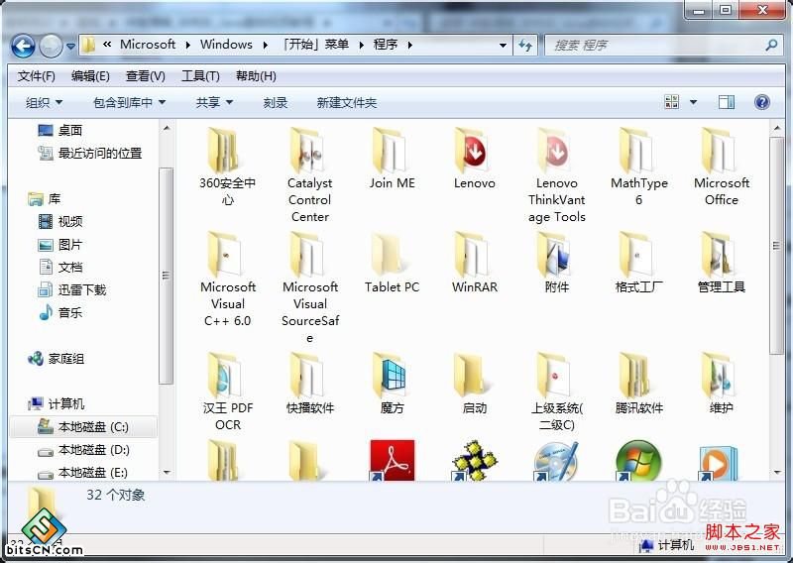Select the Adobe Reader PDF shortcut icon
Screen dimensions: 793x563
[x=392, y=460]
